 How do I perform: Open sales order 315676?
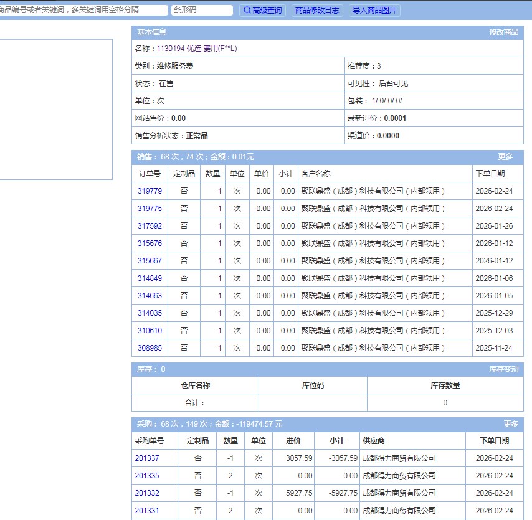coord(150,243)
